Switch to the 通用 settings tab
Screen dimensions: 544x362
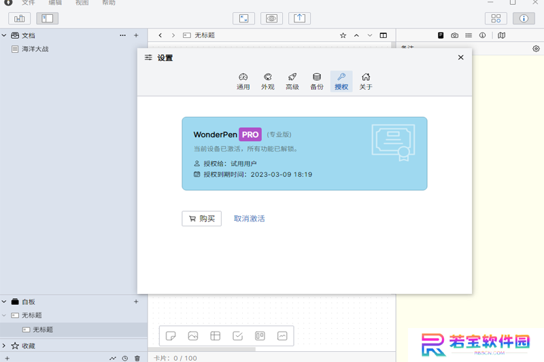[x=243, y=82]
